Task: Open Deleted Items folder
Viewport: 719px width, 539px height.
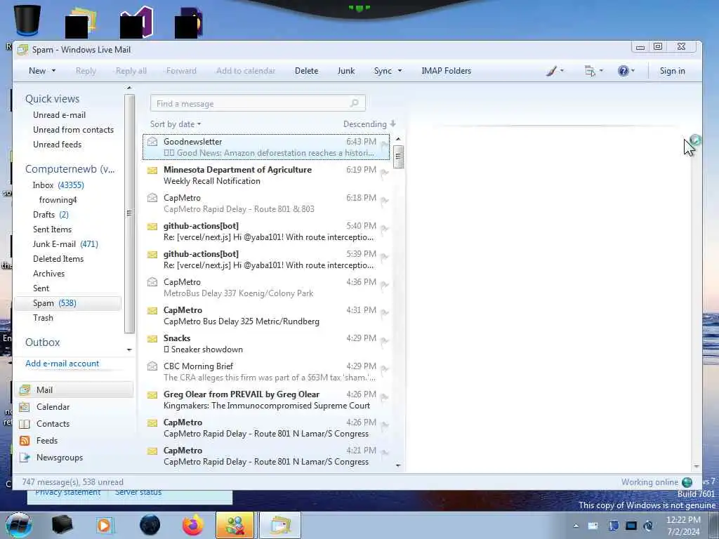Action: pos(58,258)
